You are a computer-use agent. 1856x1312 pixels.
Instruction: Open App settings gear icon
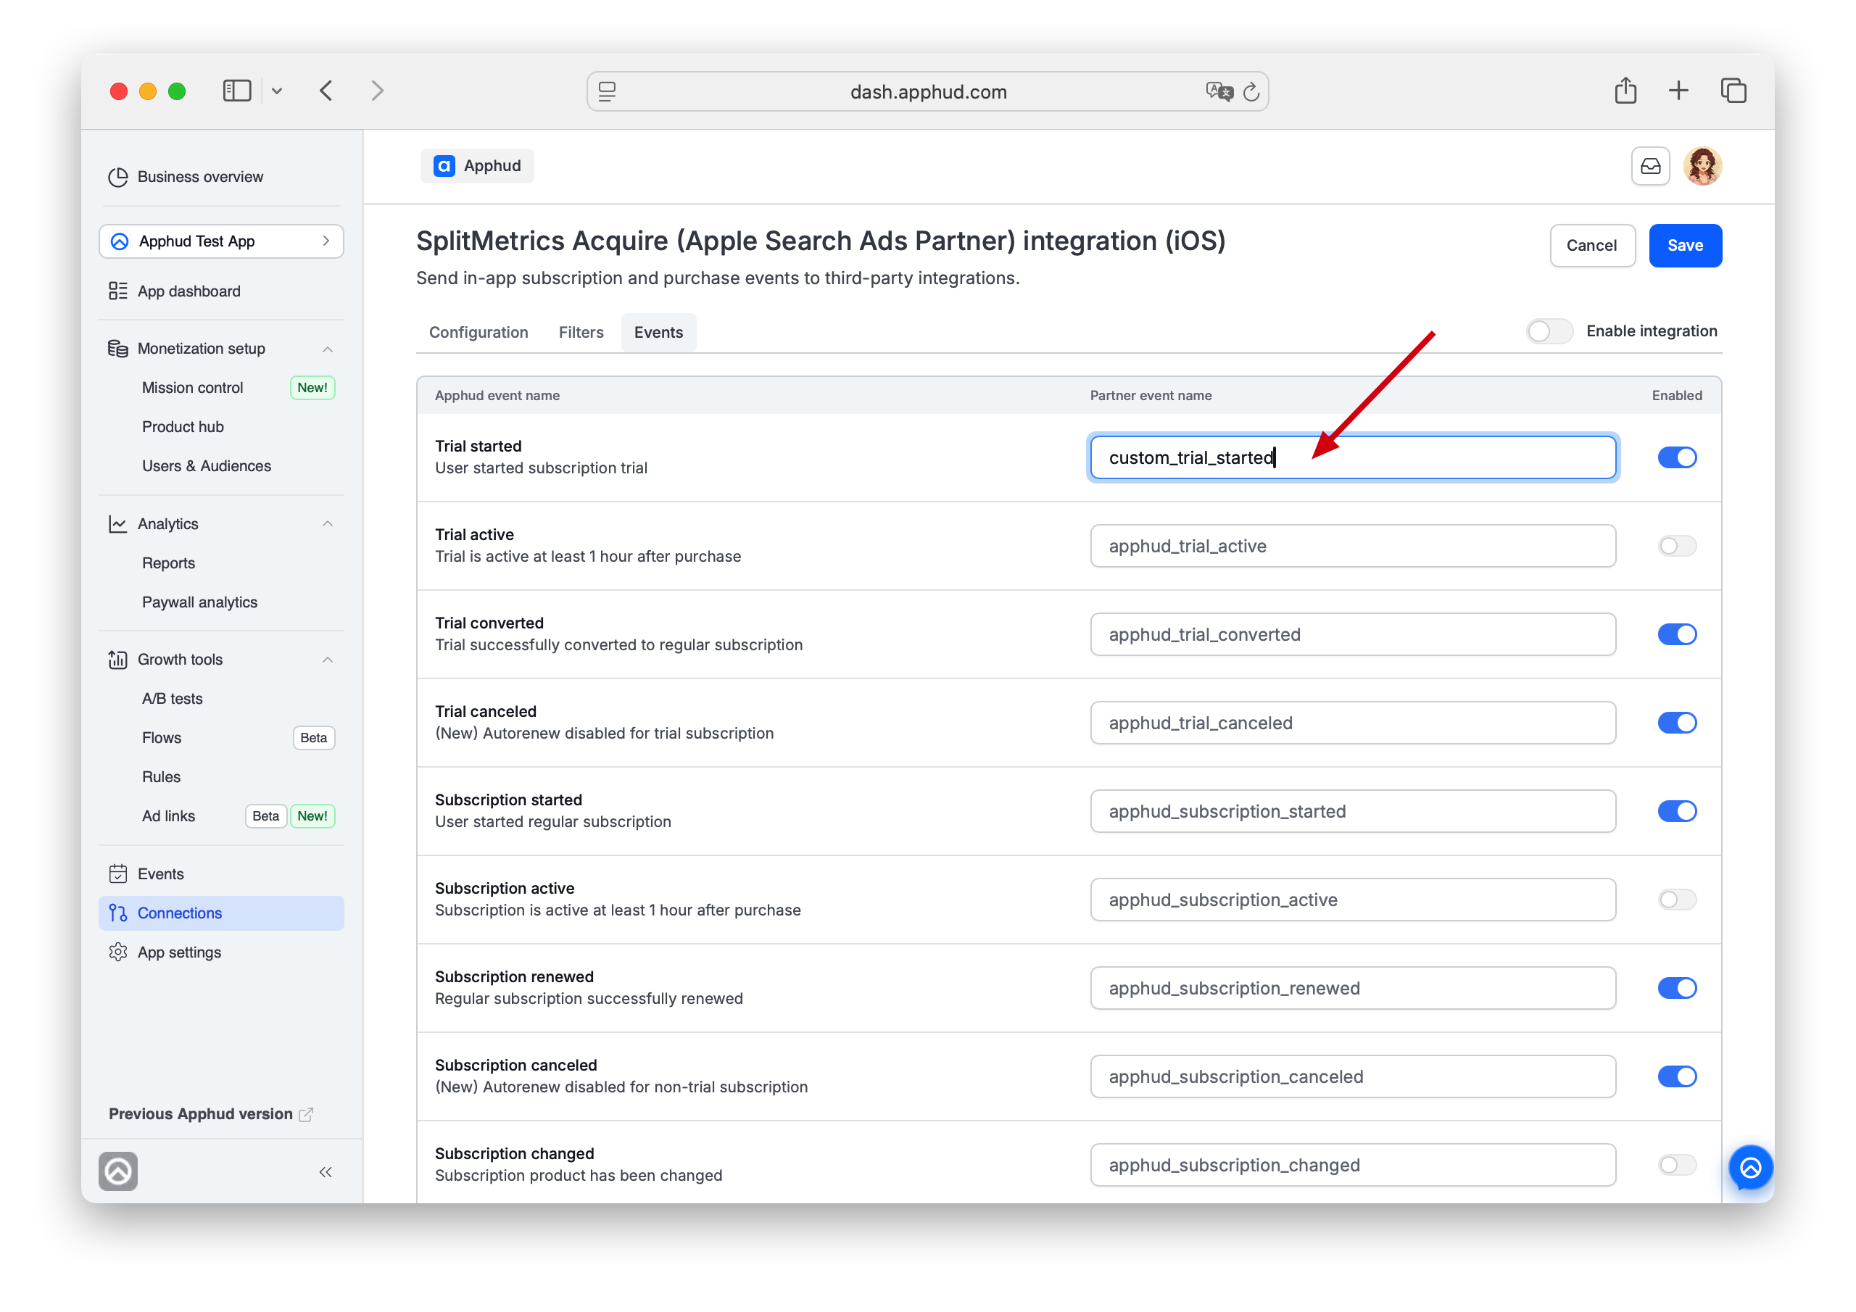[x=118, y=953]
